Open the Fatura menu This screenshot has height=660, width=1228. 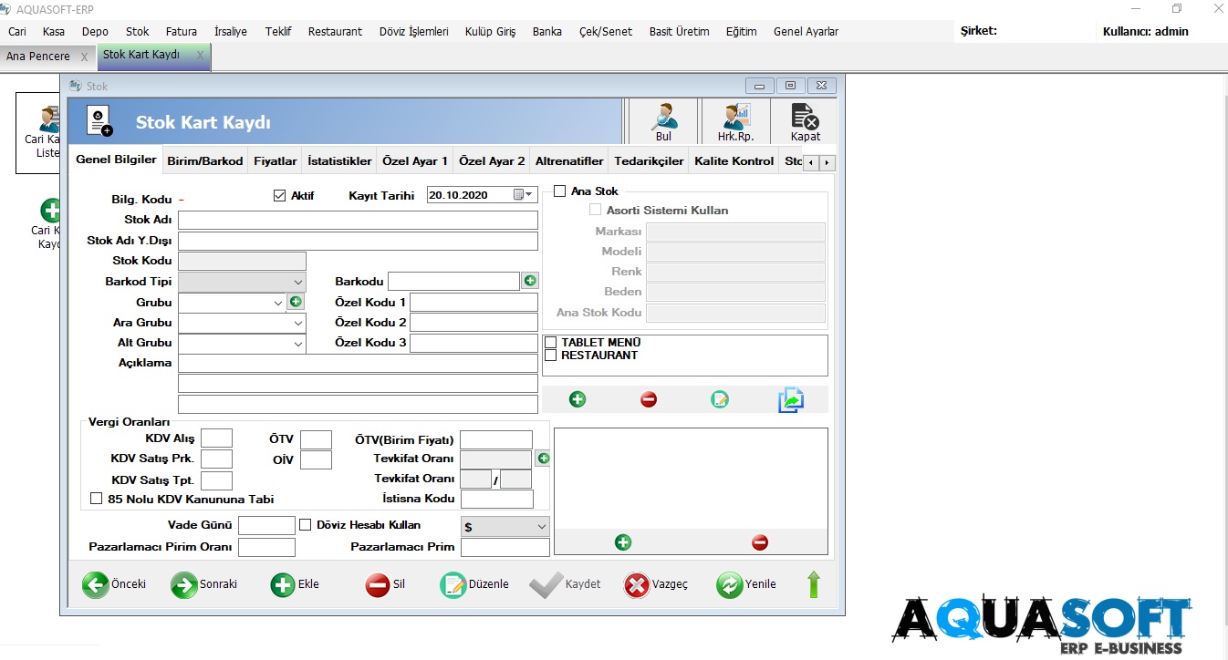pos(182,31)
